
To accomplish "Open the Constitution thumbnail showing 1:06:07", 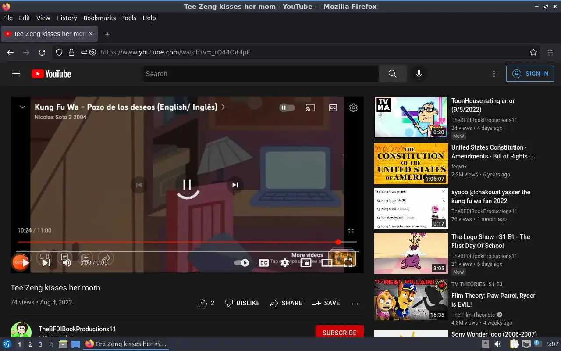I will click(411, 164).
